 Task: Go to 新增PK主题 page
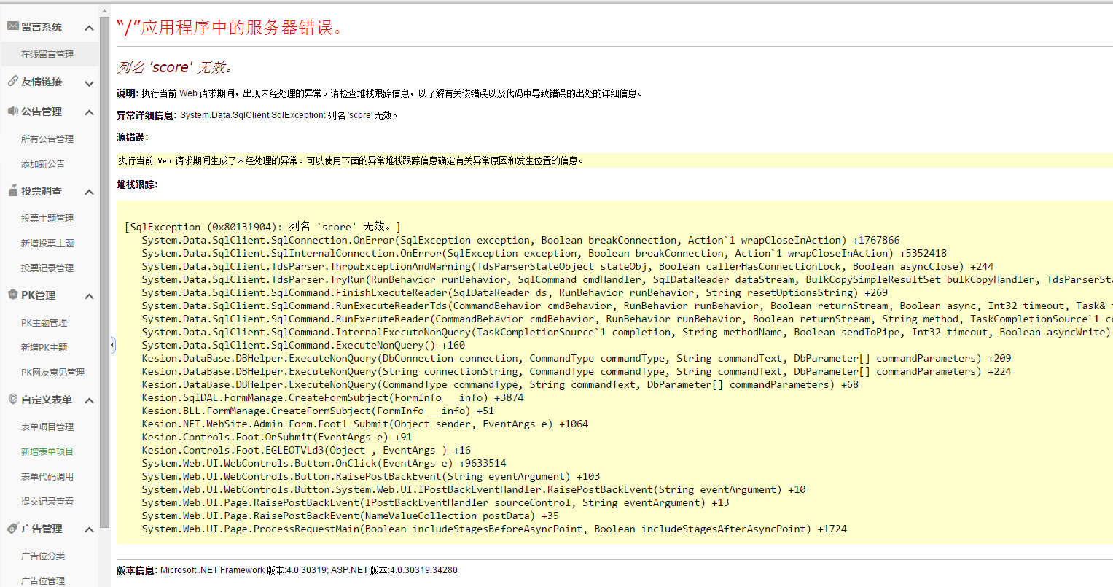pyautogui.click(x=44, y=347)
